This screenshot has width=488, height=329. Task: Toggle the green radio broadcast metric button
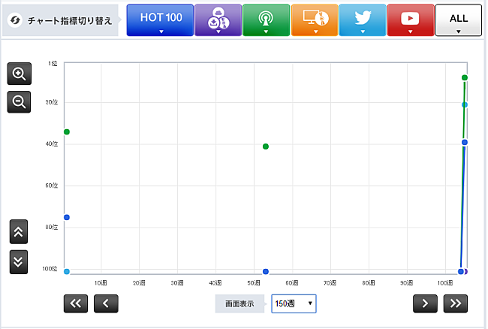pos(266,20)
